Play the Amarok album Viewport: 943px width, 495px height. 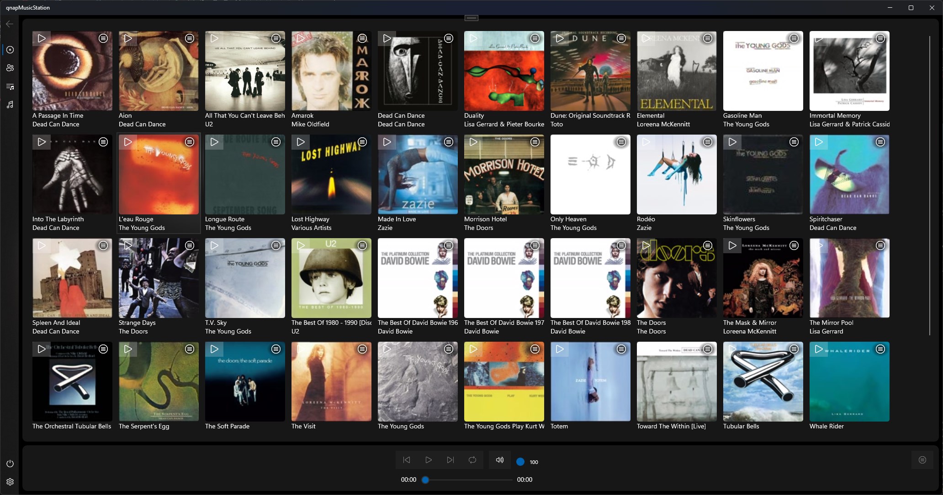click(x=301, y=38)
